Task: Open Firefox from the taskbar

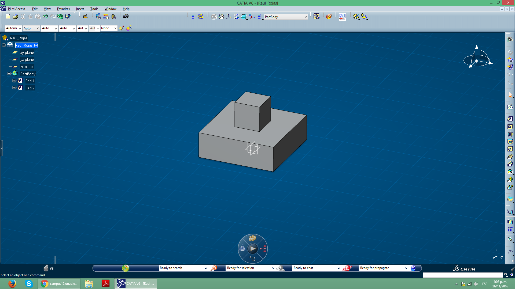Action: coord(12,284)
